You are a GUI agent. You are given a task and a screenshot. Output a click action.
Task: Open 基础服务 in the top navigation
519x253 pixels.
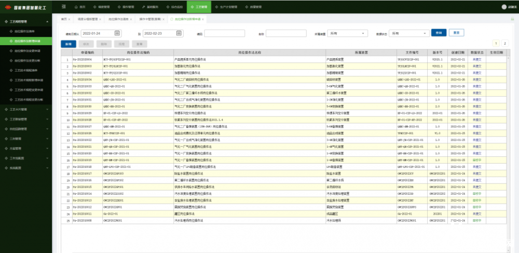pyautogui.click(x=150, y=7)
